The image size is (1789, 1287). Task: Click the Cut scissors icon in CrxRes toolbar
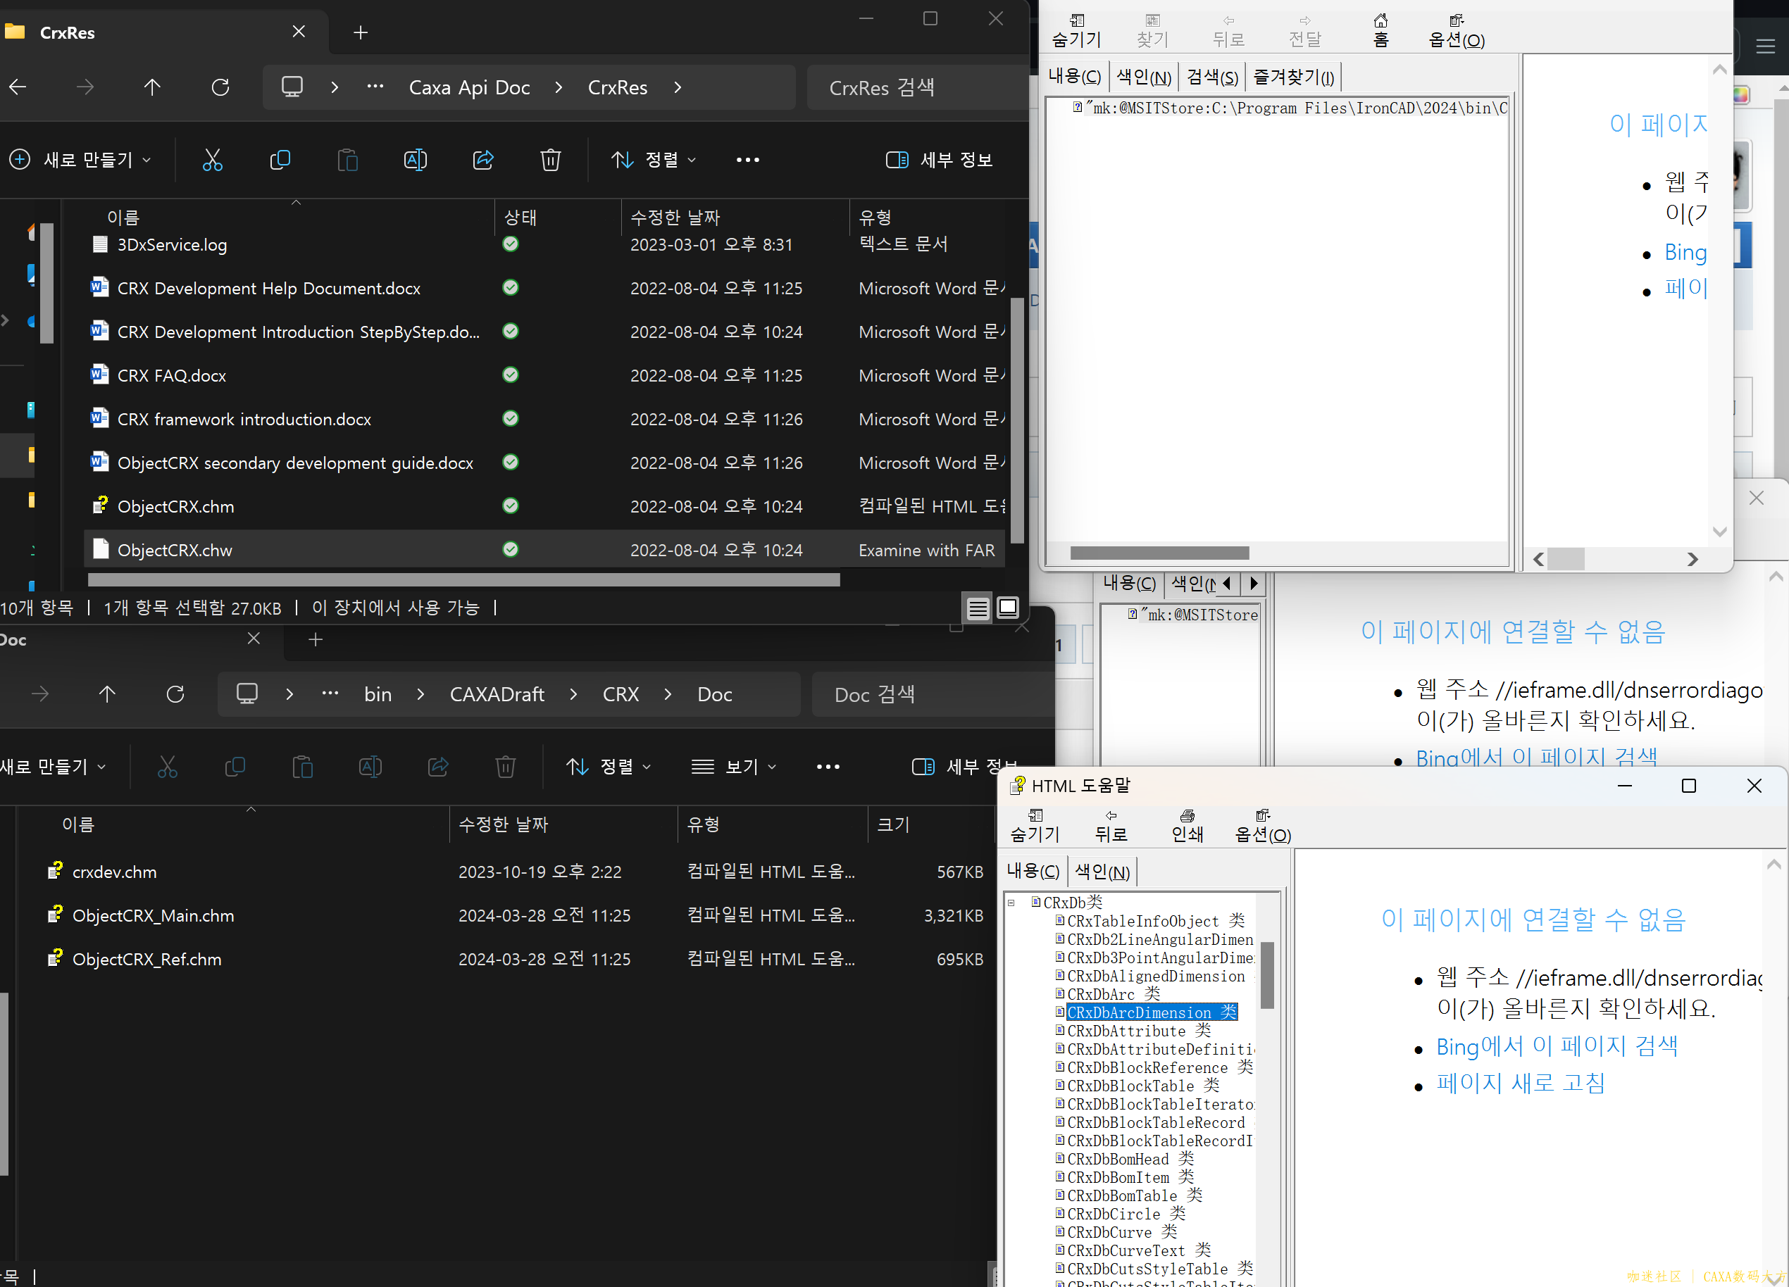click(x=212, y=160)
